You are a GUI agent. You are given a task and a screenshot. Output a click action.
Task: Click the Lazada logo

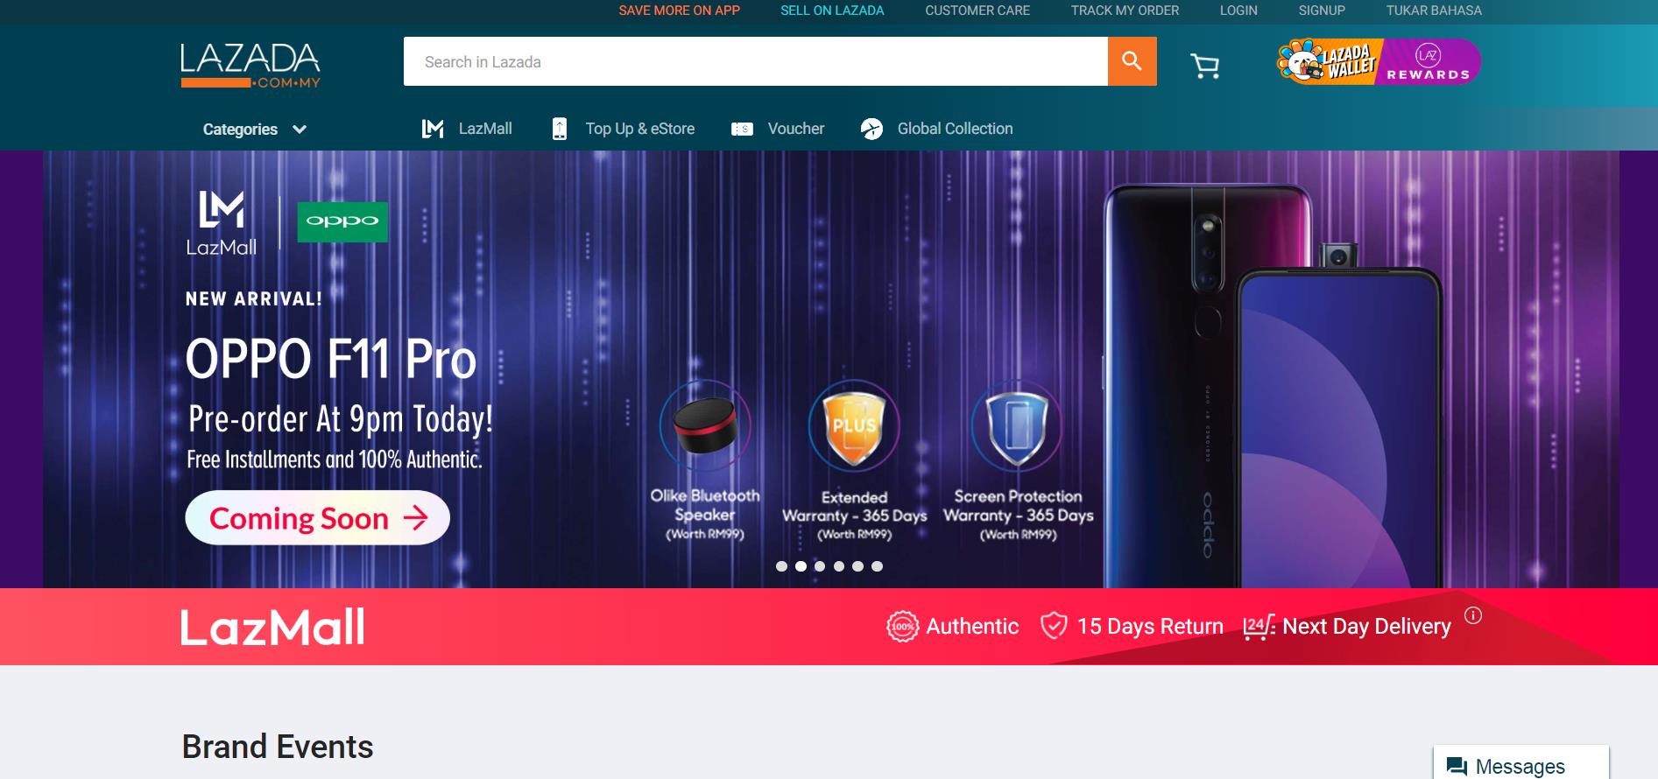[x=250, y=66]
